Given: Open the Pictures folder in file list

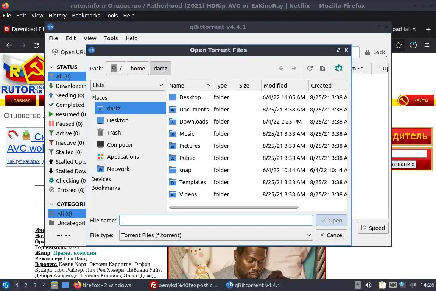Looking at the screenshot, I should point(190,145).
